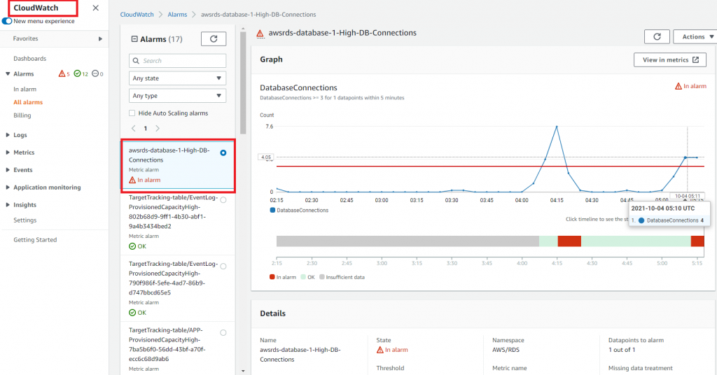
Task: Go to next alarms page arrow
Action: [158, 128]
